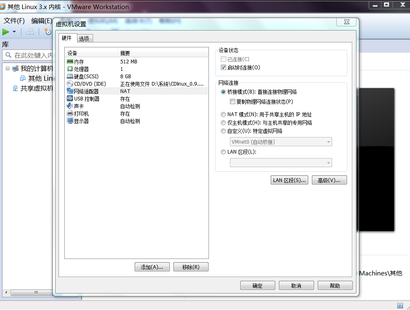The height and width of the screenshot is (310, 410).
Task: Confirm settings with 确定 button
Action: 258,285
